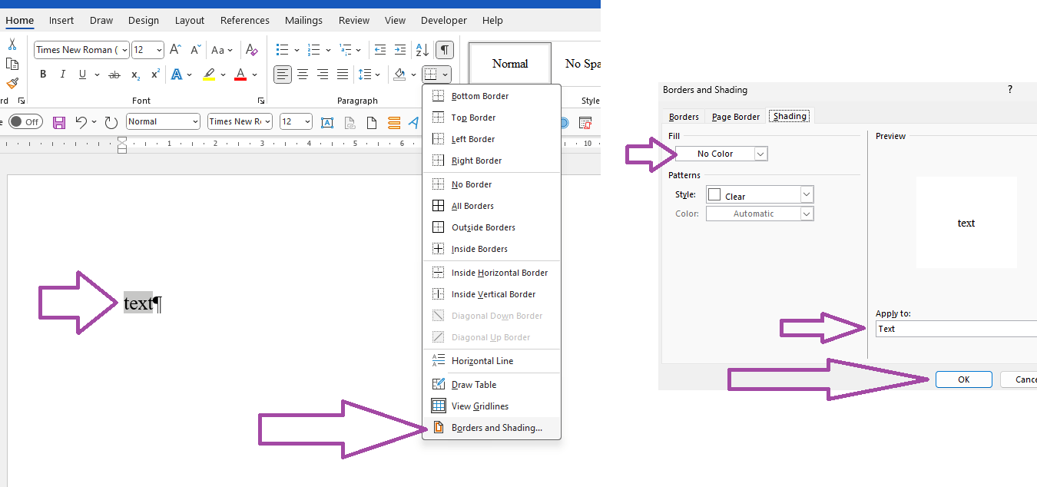This screenshot has height=487, width=1037.
Task: Confirm the dialog with OK
Action: (963, 379)
